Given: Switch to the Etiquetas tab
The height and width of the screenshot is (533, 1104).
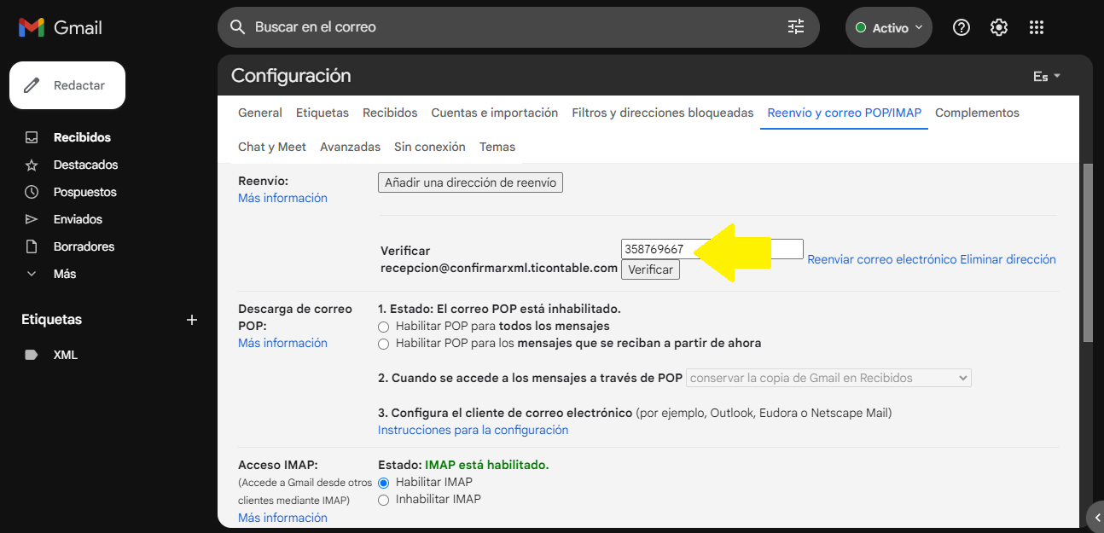Looking at the screenshot, I should click(x=322, y=113).
